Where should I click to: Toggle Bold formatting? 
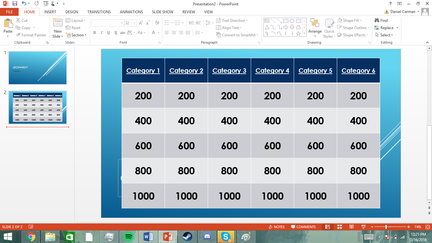point(95,33)
